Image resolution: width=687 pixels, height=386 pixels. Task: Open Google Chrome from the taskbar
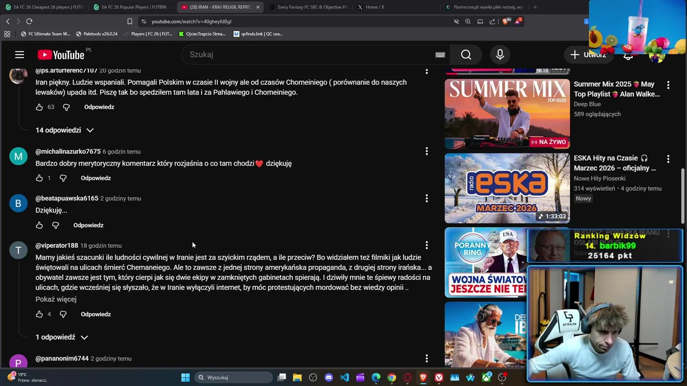[x=392, y=377]
